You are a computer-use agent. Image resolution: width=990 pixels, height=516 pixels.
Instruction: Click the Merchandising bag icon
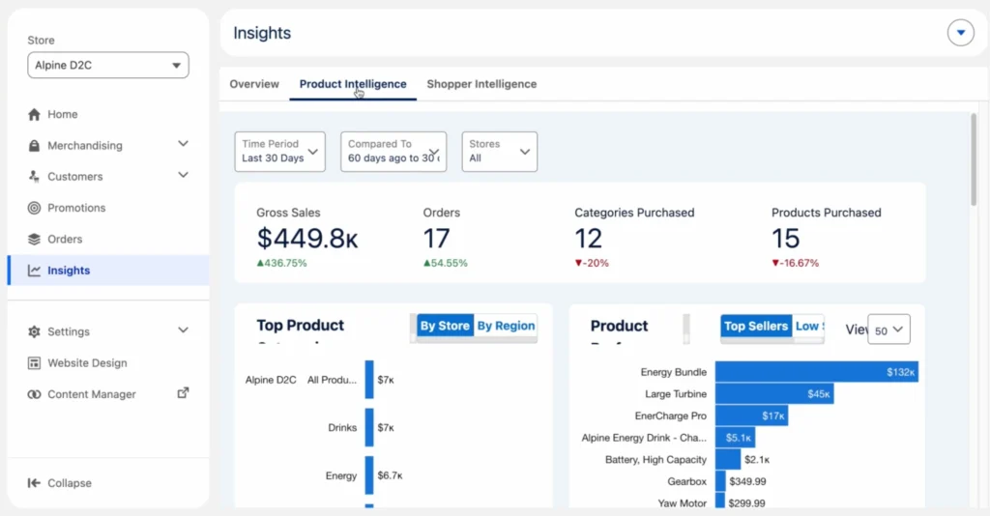pos(34,146)
